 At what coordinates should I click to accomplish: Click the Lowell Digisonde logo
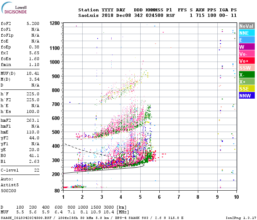tap(14, 8)
